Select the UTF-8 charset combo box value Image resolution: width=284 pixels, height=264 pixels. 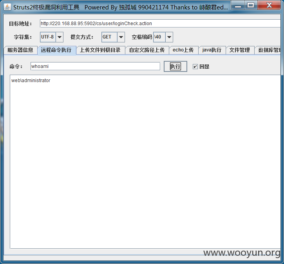click(x=48, y=37)
